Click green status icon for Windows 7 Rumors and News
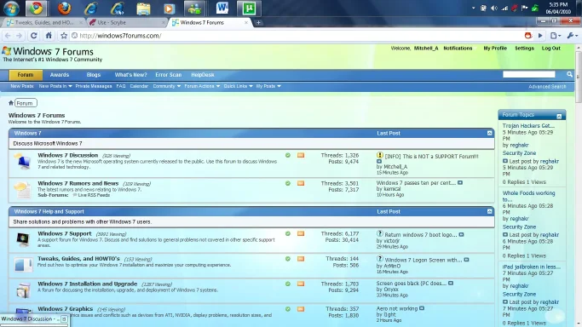The height and width of the screenshot is (327, 582). point(288,183)
